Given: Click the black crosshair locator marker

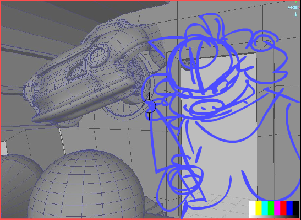Looking at the screenshot, I should click(x=149, y=106).
